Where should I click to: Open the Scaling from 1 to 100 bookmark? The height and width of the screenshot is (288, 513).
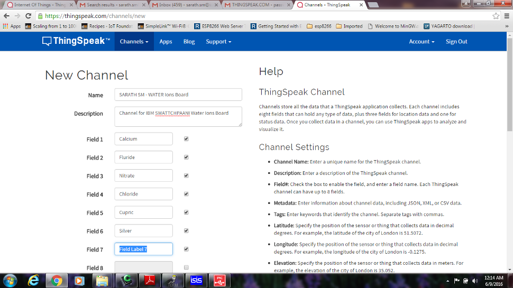(x=51, y=26)
